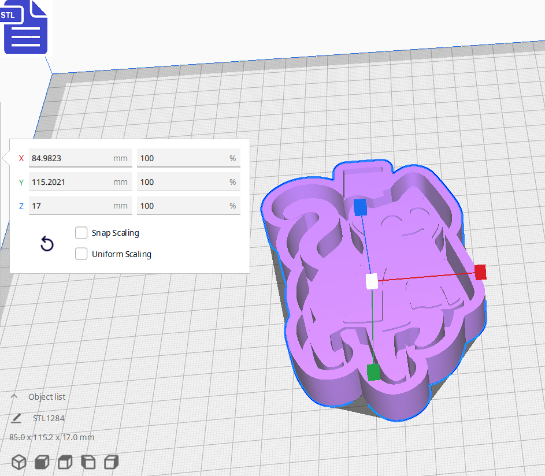Click the pencil icon beside STL1284
The height and width of the screenshot is (476, 545).
(x=18, y=418)
